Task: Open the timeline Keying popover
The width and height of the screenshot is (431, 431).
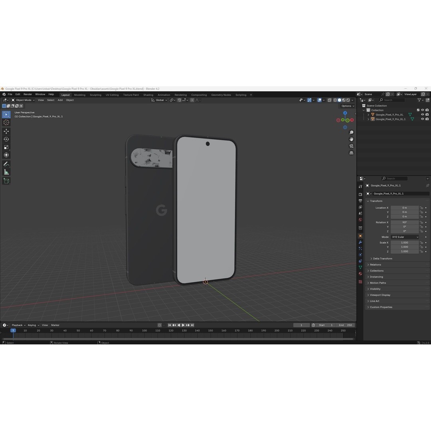Action: tap(33, 326)
